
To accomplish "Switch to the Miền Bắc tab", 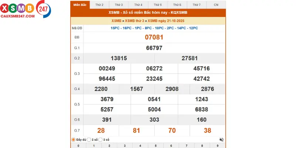I will pos(80,5).
